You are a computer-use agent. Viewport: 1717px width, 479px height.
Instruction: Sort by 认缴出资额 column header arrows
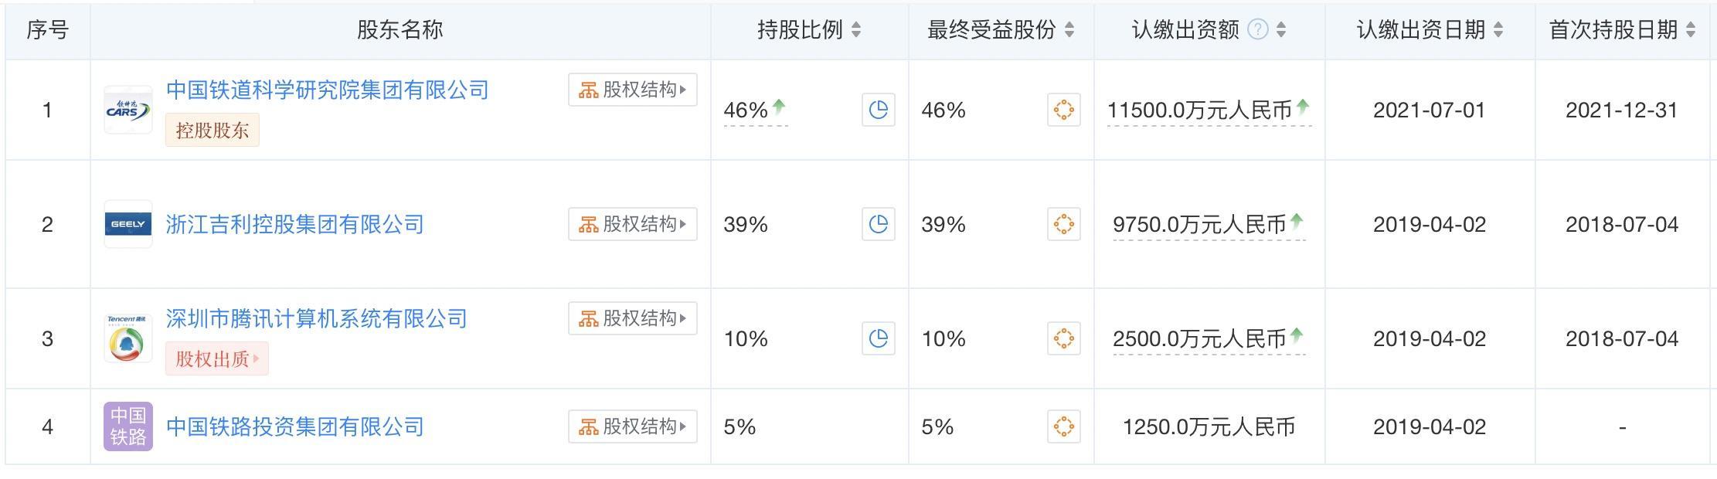click(1281, 29)
